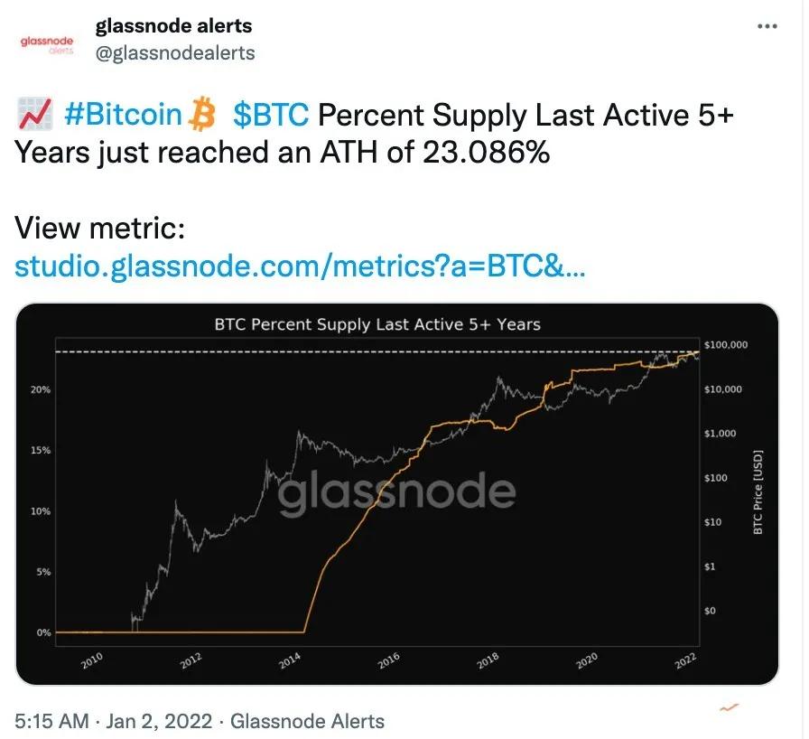Open the three-dot more options menu
Viewport: 809px width, 739px height.
click(767, 26)
